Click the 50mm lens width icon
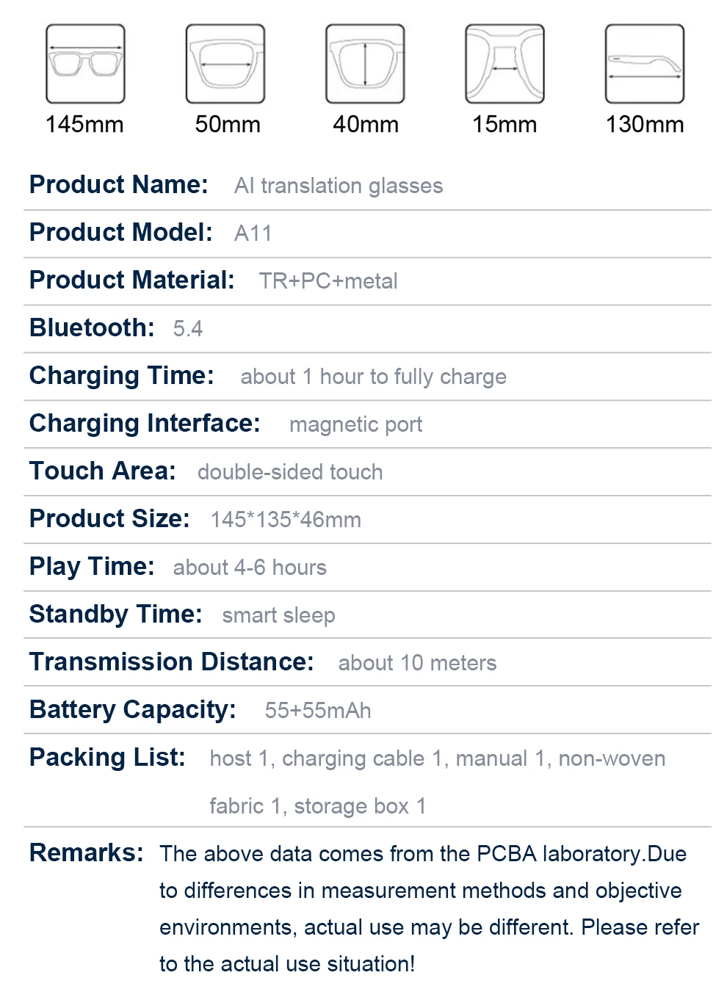The width and height of the screenshot is (727, 1000). click(225, 64)
